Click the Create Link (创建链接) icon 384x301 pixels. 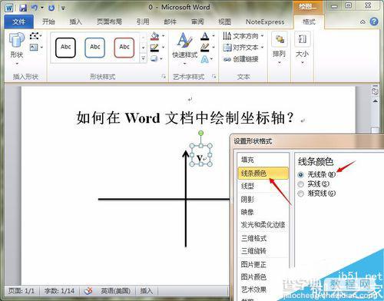(x=227, y=59)
